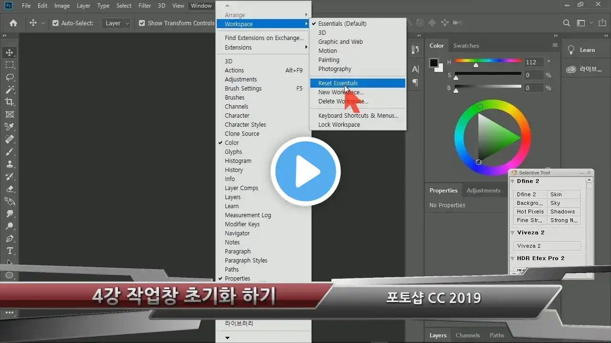611x343 pixels.
Task: Open the Paragraph panel icon
Action: point(415,82)
